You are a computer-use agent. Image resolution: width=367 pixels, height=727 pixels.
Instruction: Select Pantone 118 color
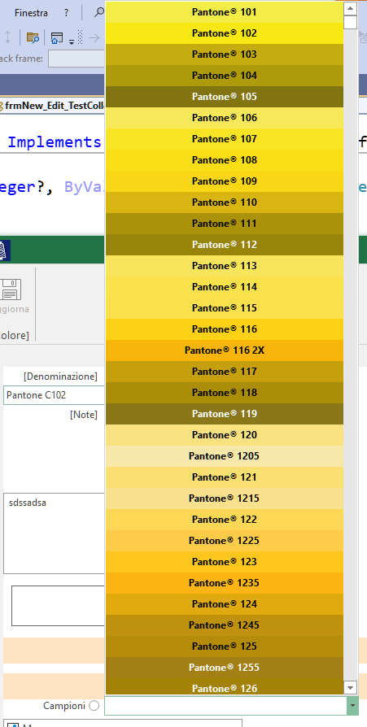coord(225,393)
